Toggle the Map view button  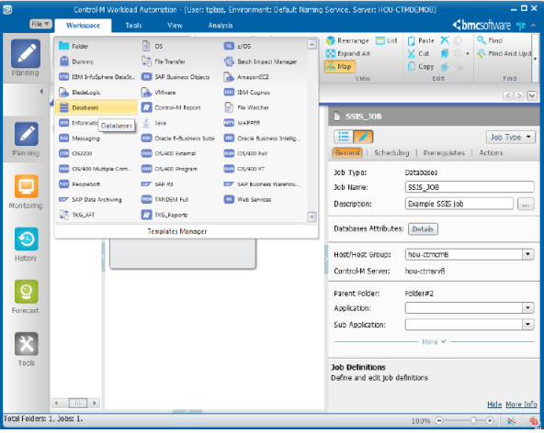click(340, 66)
